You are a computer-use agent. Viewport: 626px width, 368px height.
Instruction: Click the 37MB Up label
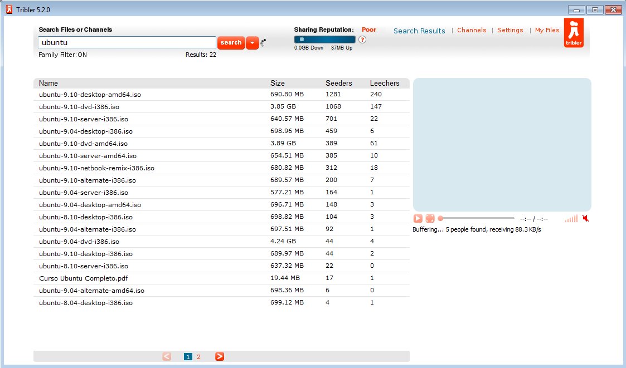342,48
